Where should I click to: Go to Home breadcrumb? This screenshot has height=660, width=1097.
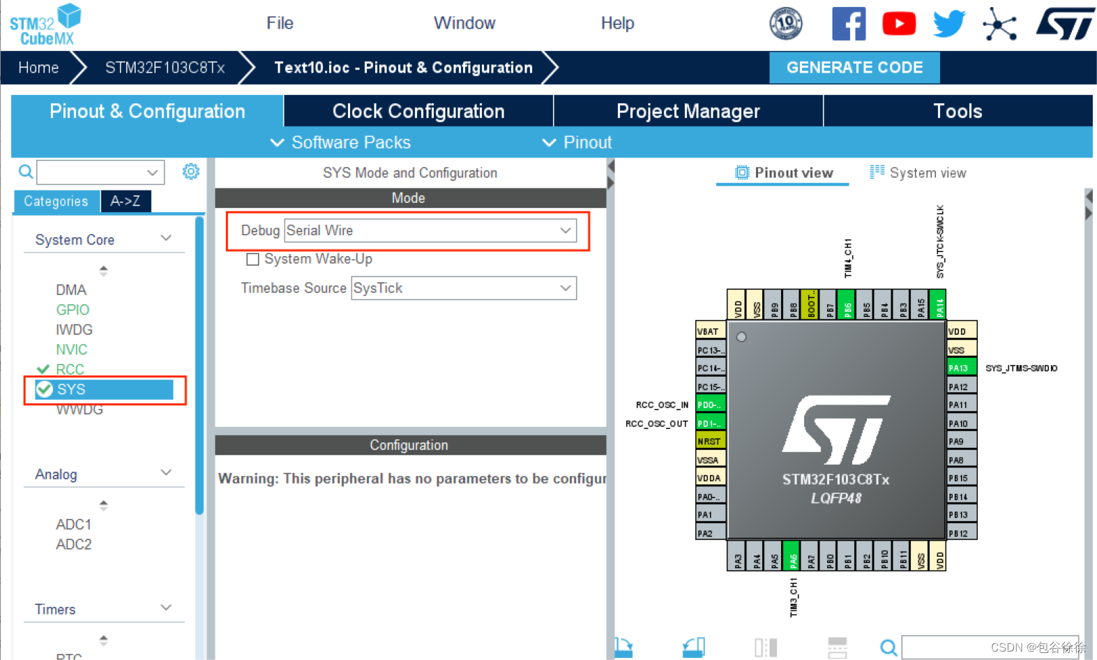point(38,68)
